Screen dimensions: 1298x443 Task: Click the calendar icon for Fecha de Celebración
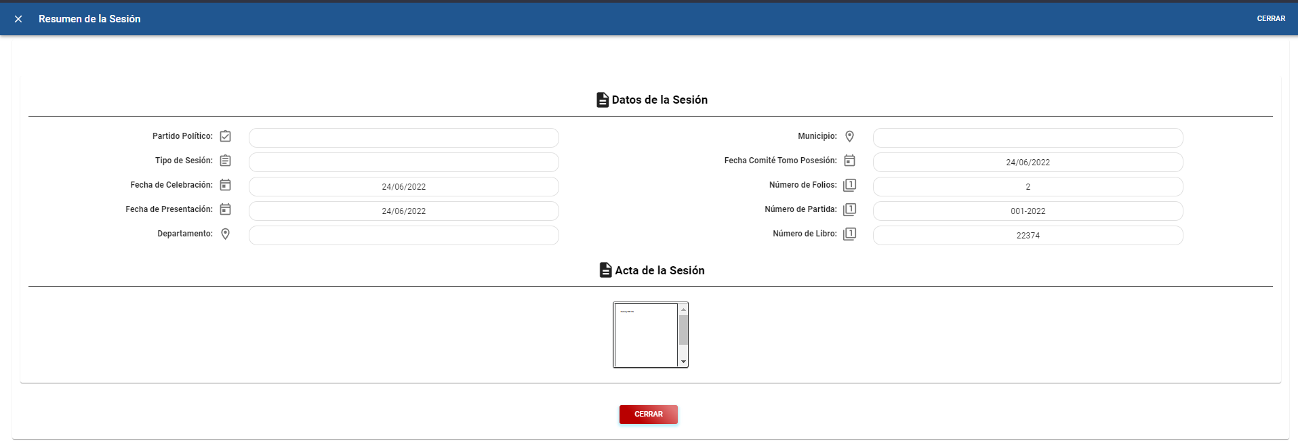[226, 185]
